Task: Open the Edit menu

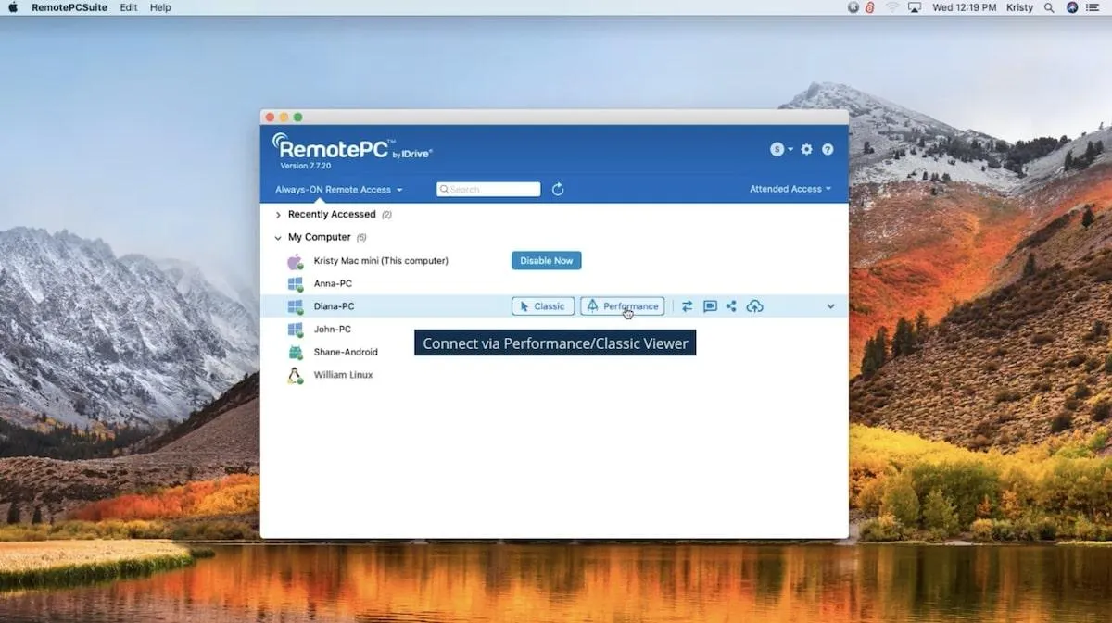Action: tap(129, 7)
